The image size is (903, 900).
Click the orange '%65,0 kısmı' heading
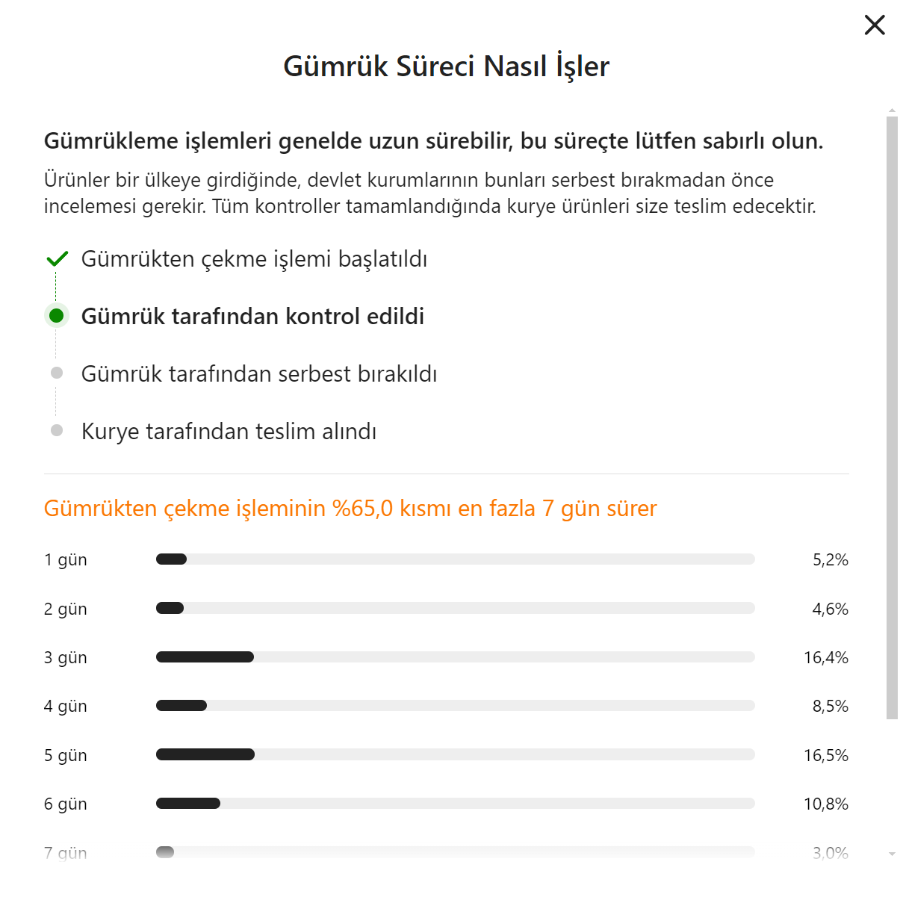pyautogui.click(x=350, y=509)
